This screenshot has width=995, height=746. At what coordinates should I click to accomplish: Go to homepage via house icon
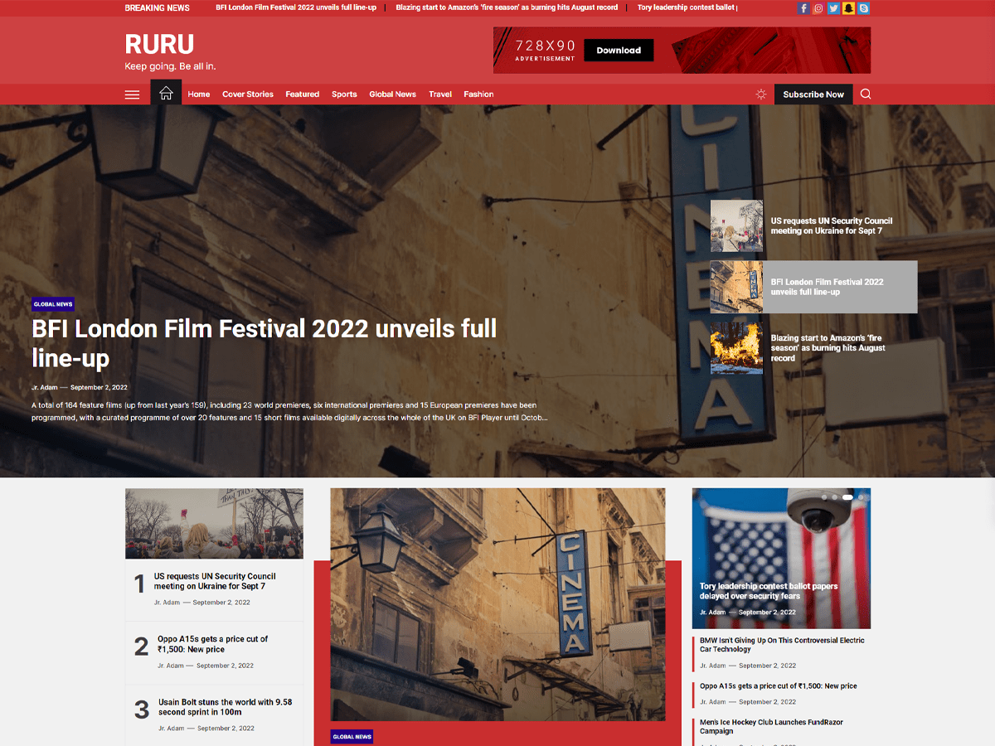pyautogui.click(x=166, y=93)
